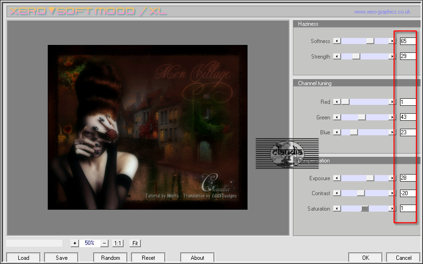Reset all filter settings
This screenshot has height=264, width=423.
148,258
